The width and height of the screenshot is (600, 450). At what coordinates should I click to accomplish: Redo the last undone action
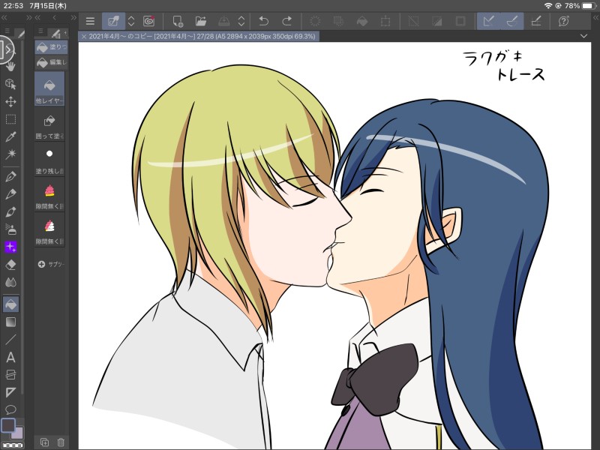pyautogui.click(x=287, y=21)
